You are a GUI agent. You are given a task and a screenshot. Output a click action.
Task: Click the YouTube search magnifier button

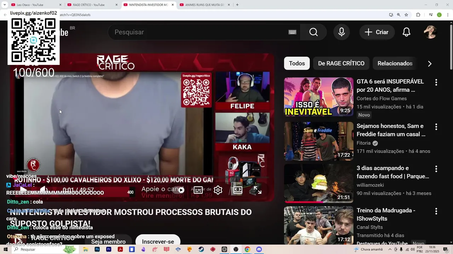pyautogui.click(x=314, y=32)
